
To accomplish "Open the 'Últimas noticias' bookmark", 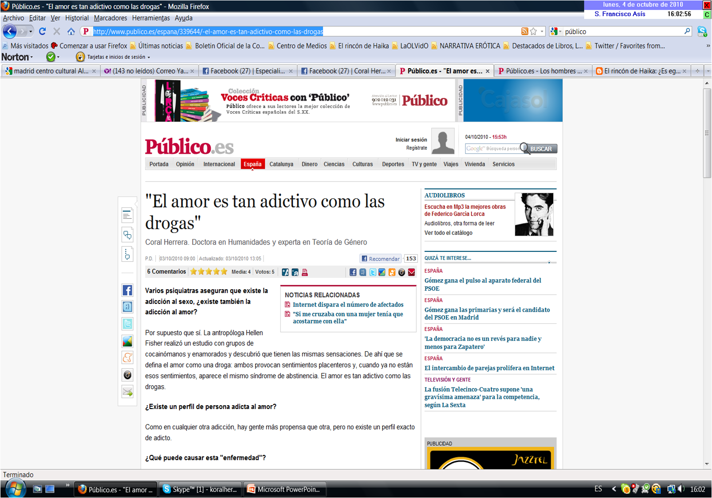I will point(156,46).
